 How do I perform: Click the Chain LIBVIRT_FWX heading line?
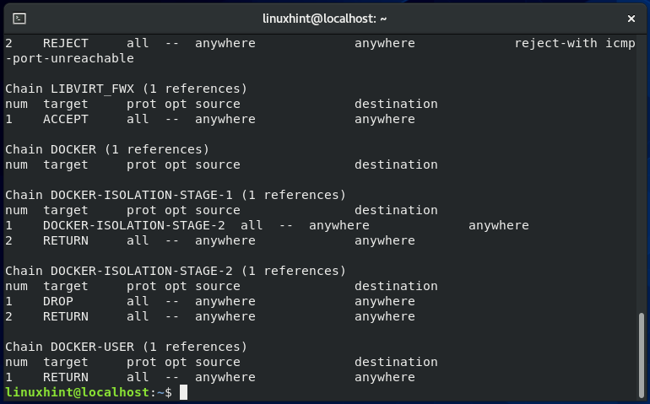point(126,89)
